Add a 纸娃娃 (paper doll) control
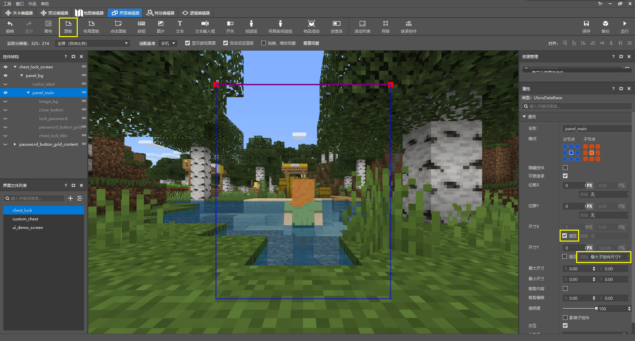 [251, 27]
